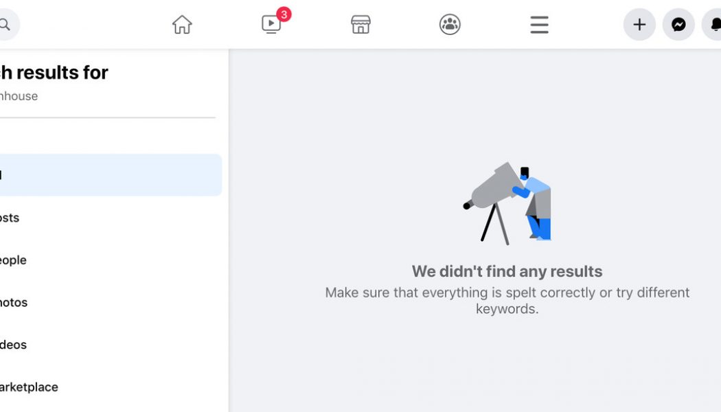Click the search query text under the heading

(x=19, y=95)
